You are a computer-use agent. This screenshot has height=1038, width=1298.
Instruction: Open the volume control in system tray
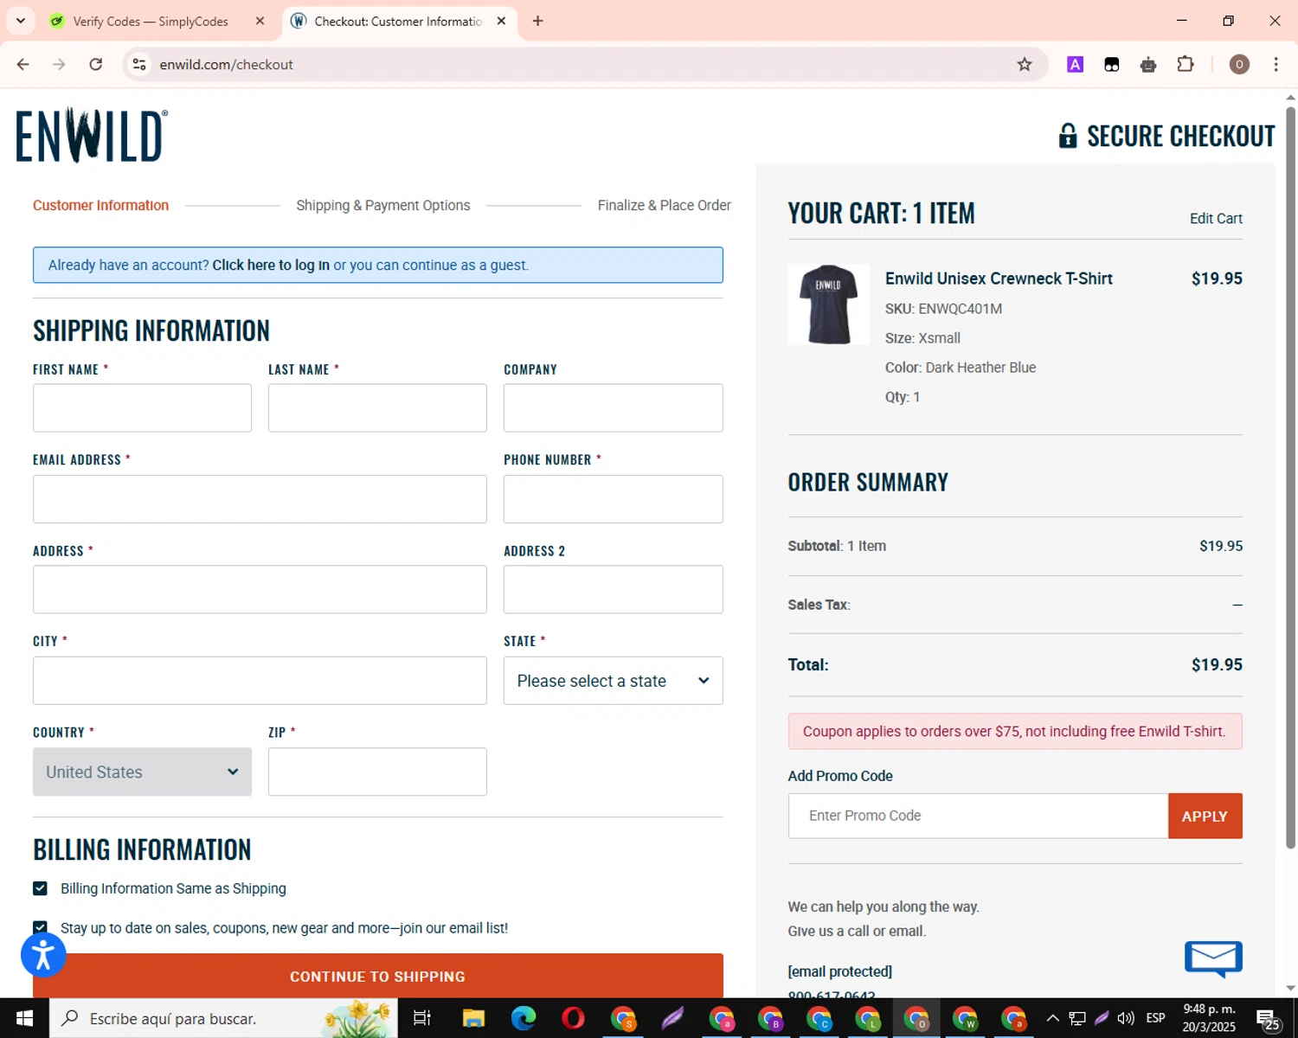pos(1126,1018)
